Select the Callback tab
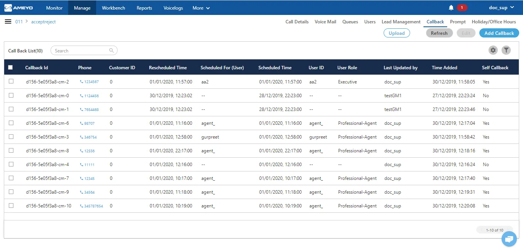 (435, 22)
